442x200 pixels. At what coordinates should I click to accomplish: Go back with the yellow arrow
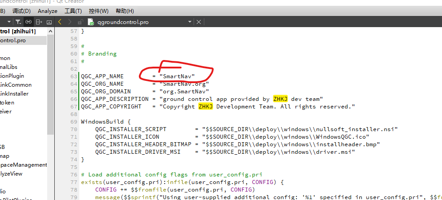coord(60,22)
